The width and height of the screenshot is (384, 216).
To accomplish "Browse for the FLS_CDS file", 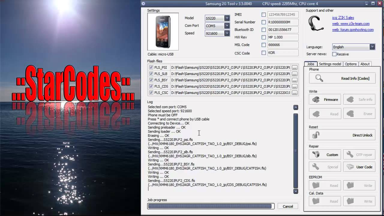I will pyautogui.click(x=295, y=86).
